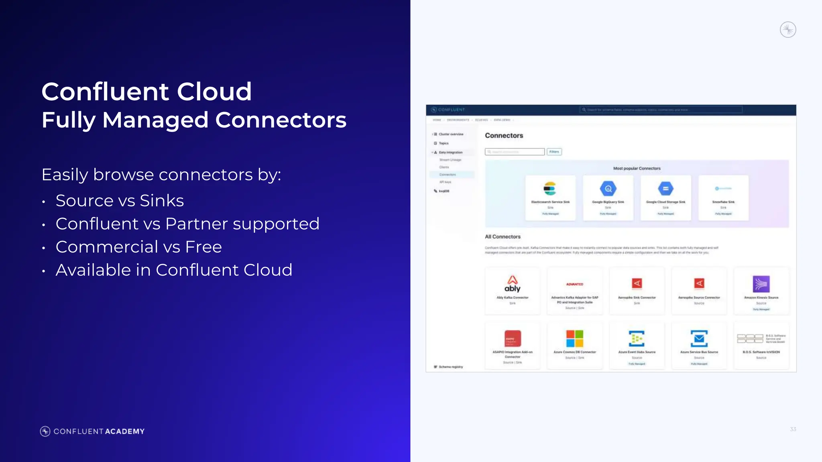Click the HOME breadcrumb link

tap(437, 120)
